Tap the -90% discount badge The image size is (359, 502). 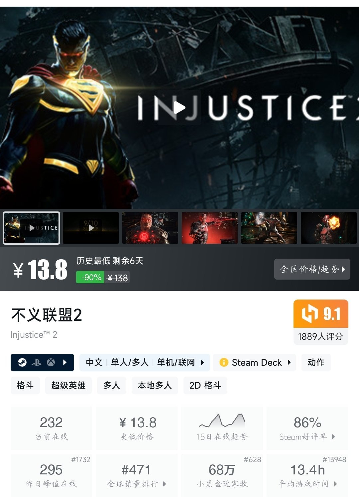90,277
